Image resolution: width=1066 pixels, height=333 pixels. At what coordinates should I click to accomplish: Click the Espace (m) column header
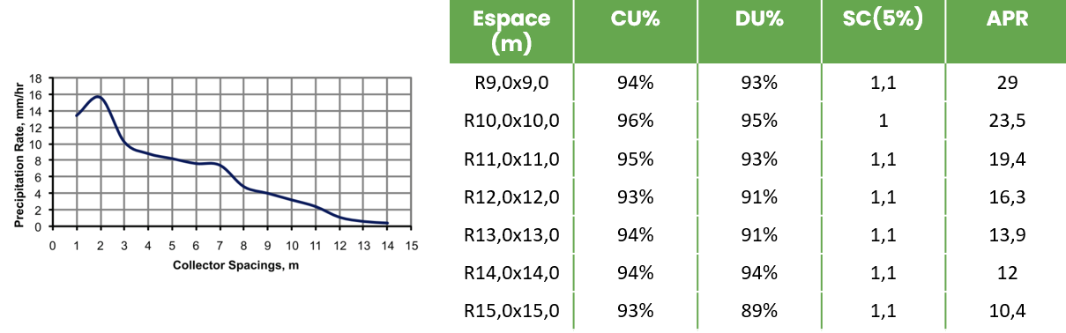[511, 31]
